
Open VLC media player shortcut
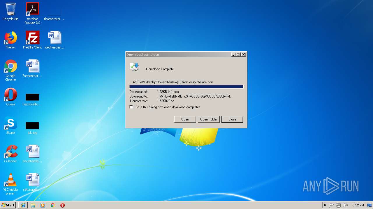[10, 184]
